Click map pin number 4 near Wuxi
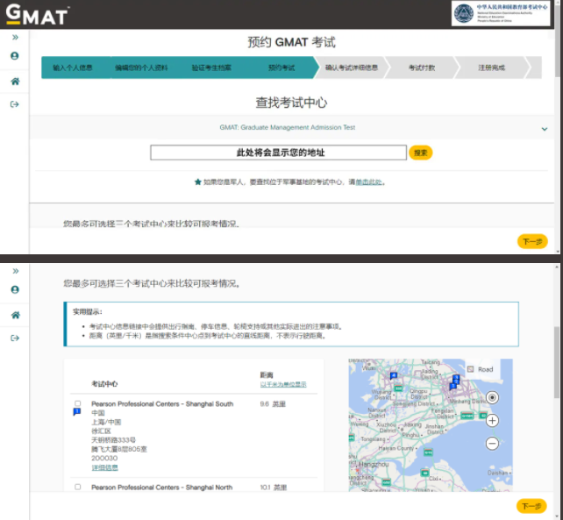The width and height of the screenshot is (563, 520). pyautogui.click(x=394, y=376)
